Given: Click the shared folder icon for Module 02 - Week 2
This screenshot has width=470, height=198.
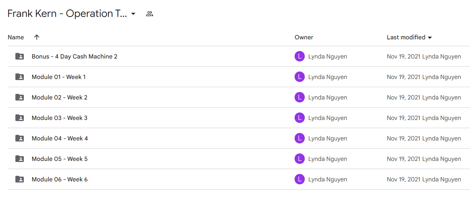Looking at the screenshot, I should pyautogui.click(x=20, y=97).
